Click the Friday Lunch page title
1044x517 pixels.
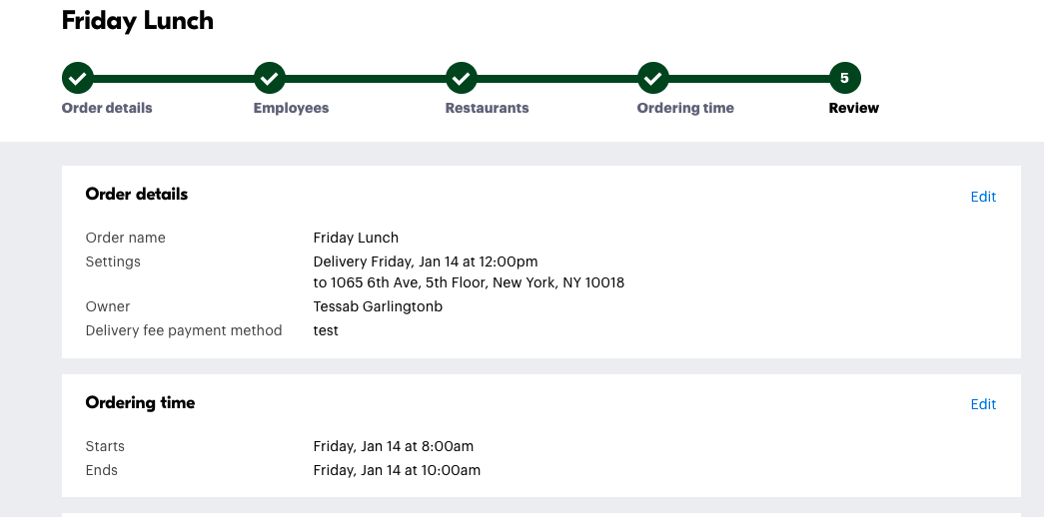point(138,21)
